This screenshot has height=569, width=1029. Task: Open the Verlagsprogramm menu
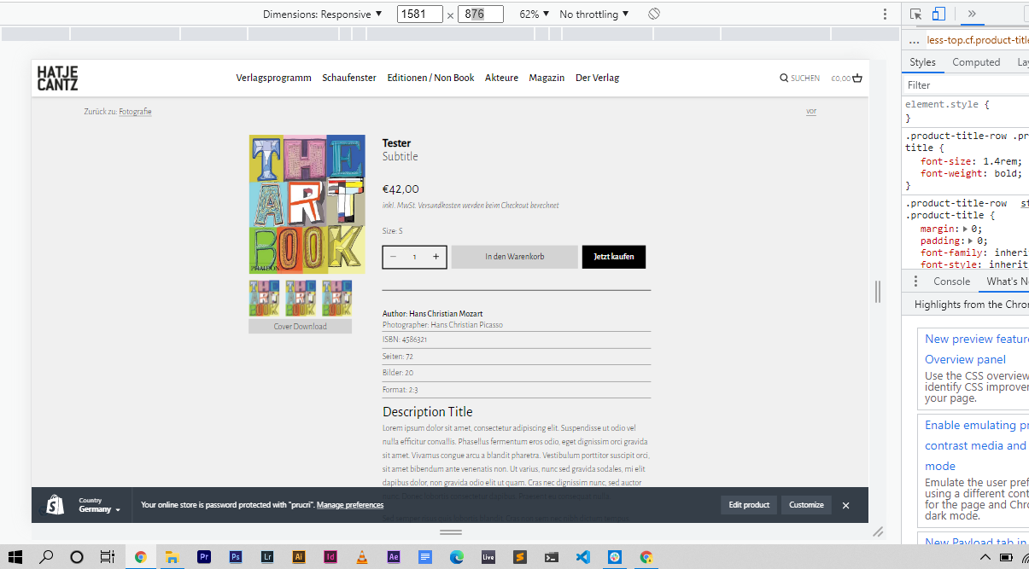[x=274, y=78]
